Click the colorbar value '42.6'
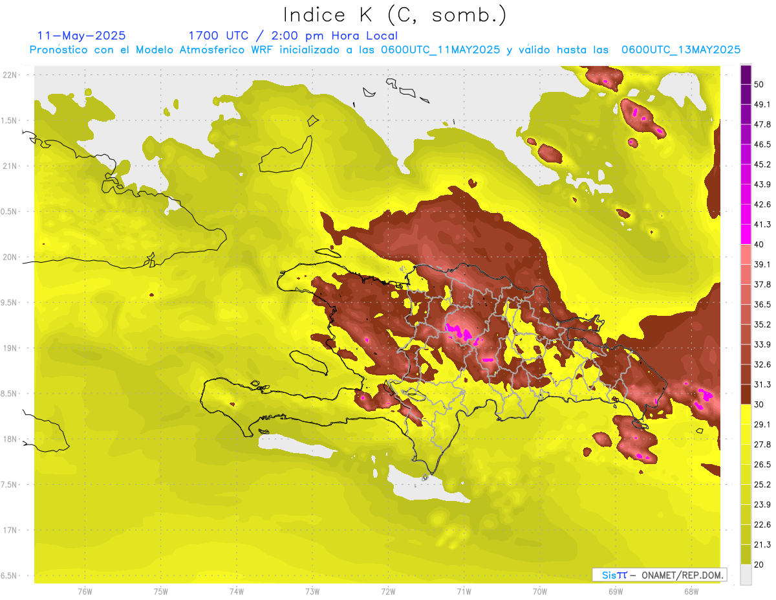This screenshot has width=776, height=600. click(x=762, y=205)
